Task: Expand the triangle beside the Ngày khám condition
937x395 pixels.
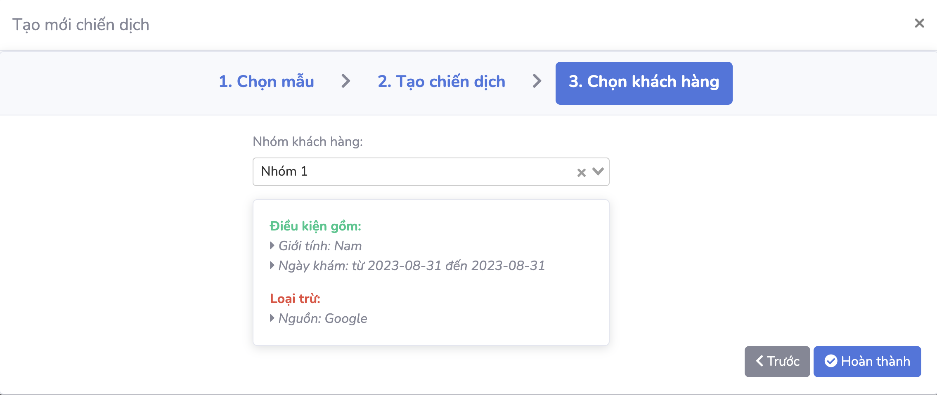Action: 272,266
